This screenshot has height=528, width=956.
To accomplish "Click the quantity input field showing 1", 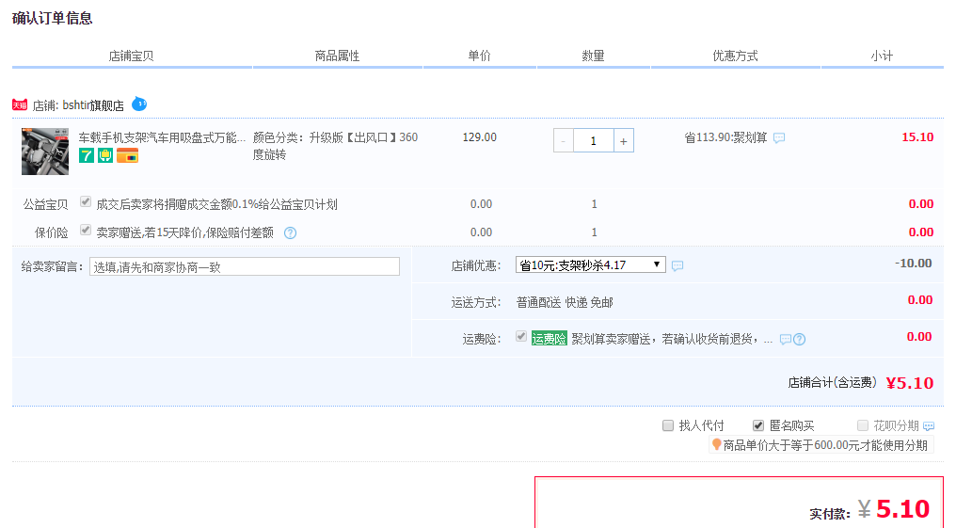I will pyautogui.click(x=593, y=141).
